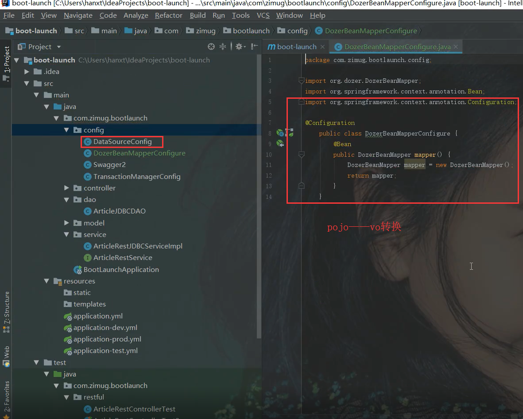Select ArticleRestControllerTest in the project tree
The image size is (523, 419).
click(x=134, y=409)
